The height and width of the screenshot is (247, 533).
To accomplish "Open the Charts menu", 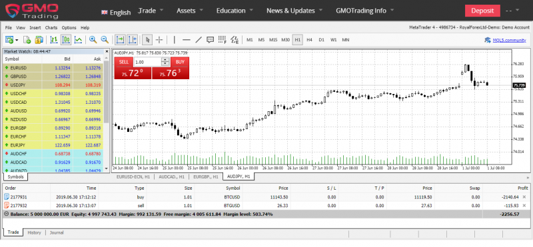I will [51, 28].
